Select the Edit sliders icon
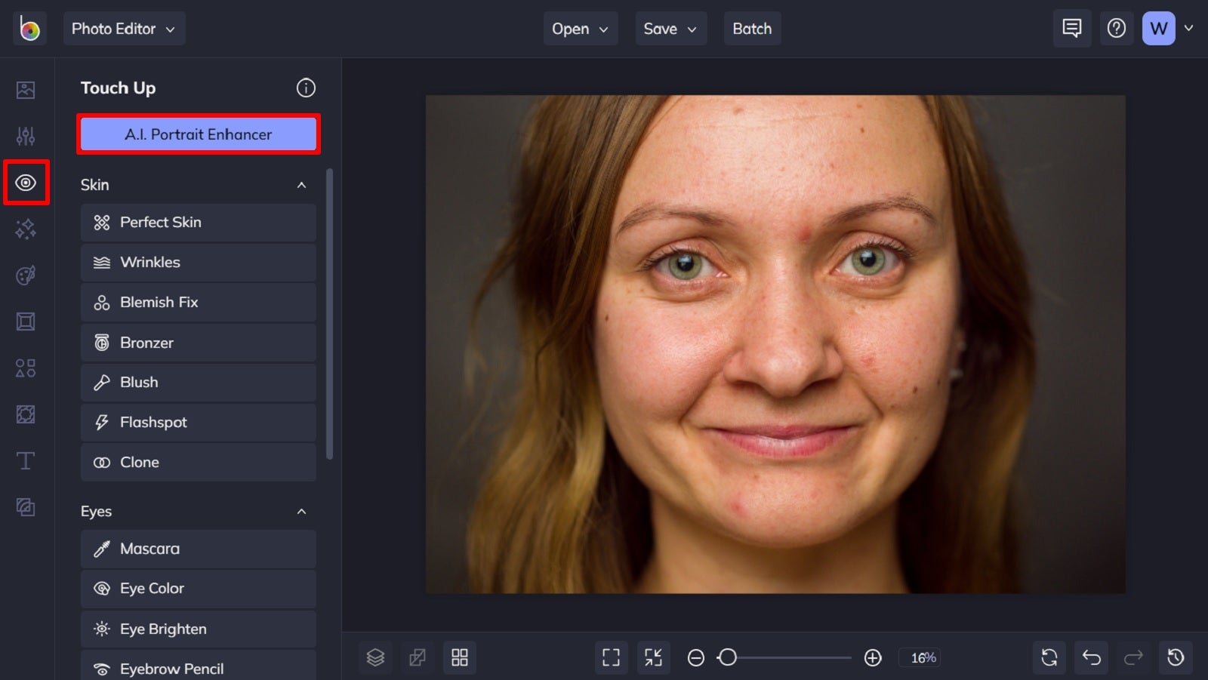This screenshot has width=1208, height=680. 26,136
